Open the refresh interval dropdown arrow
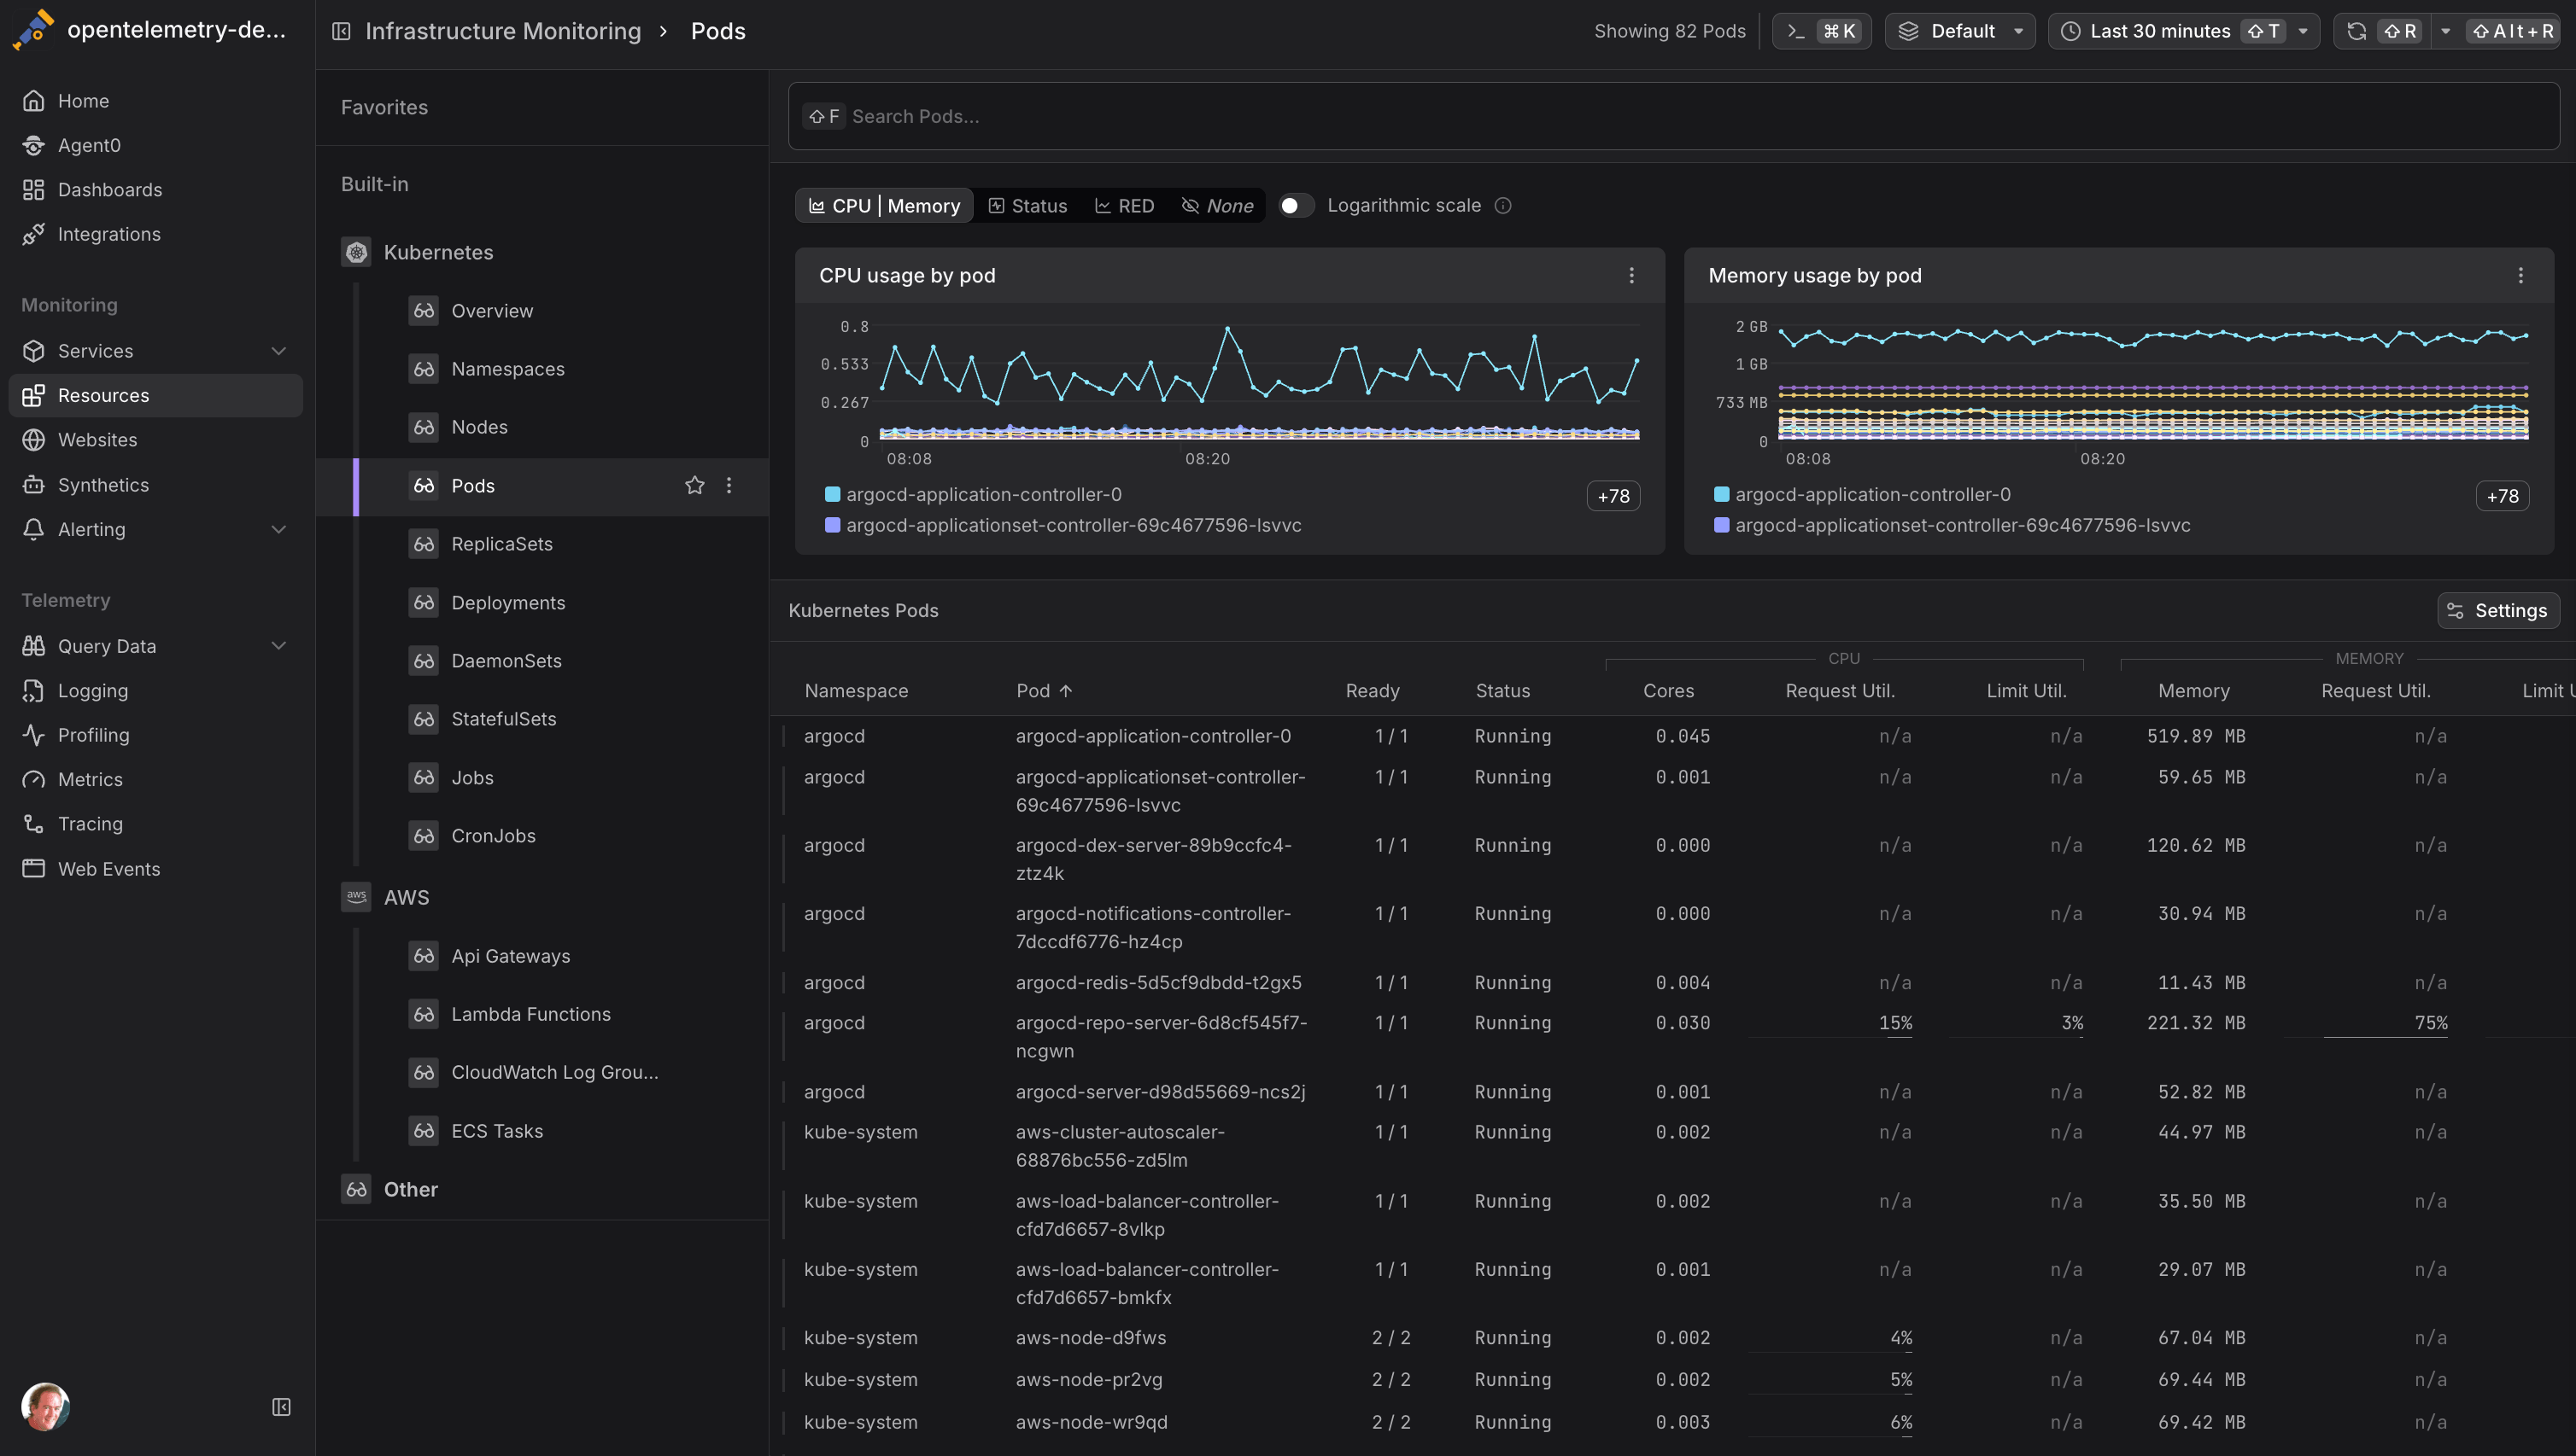Viewport: 2576px width, 1456px height. click(x=2445, y=31)
